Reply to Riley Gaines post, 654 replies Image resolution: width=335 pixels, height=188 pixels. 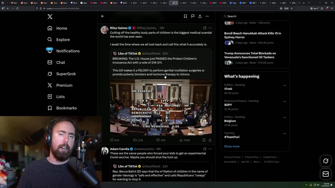click(115, 140)
